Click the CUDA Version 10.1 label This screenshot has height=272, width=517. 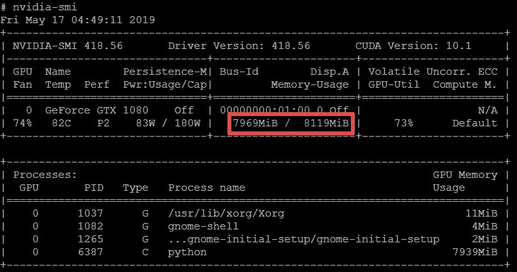413,46
